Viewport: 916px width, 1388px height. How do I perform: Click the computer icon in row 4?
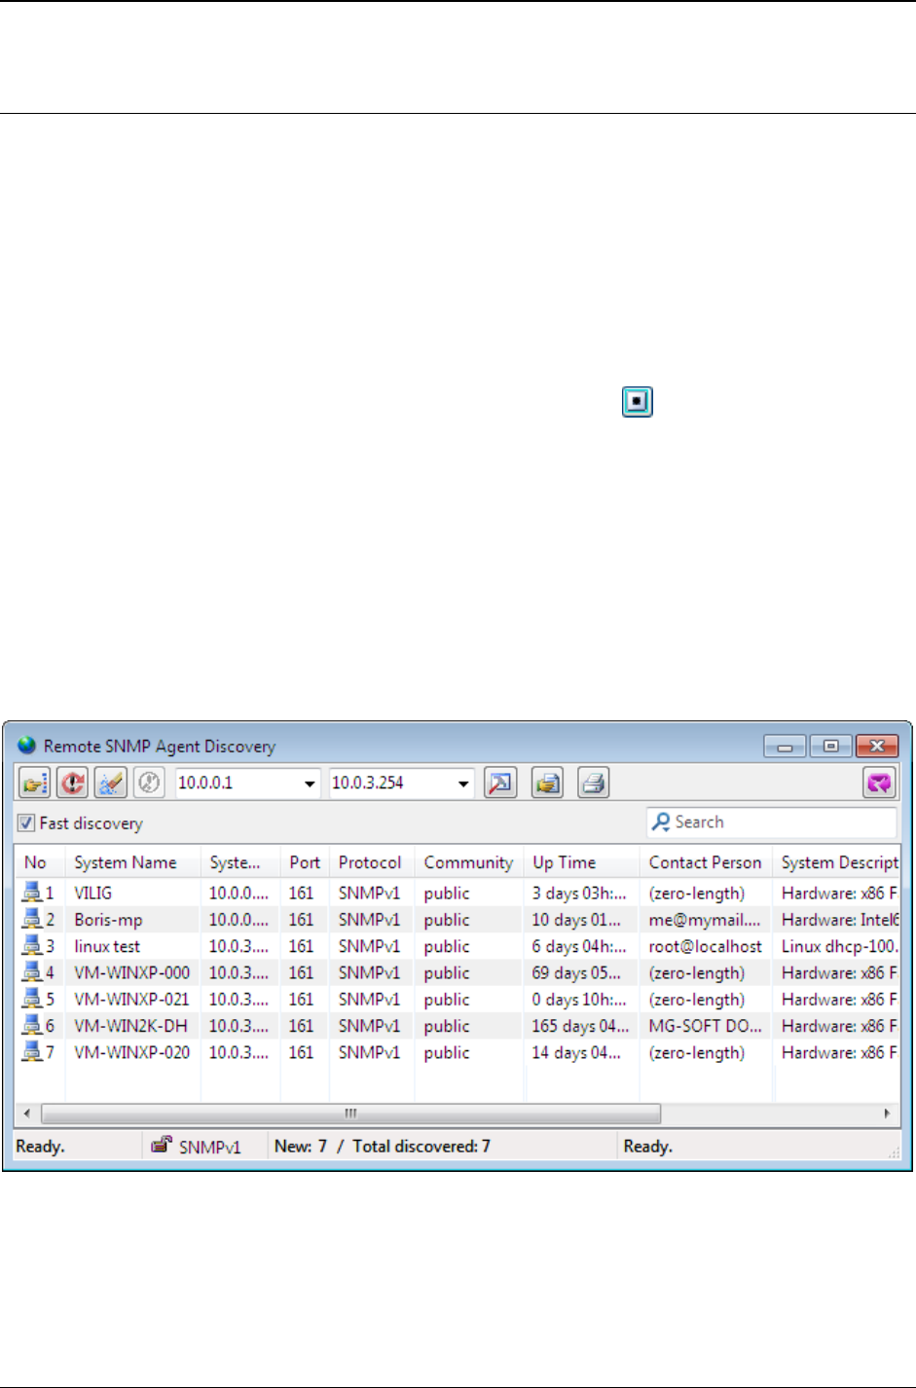click(x=32, y=971)
